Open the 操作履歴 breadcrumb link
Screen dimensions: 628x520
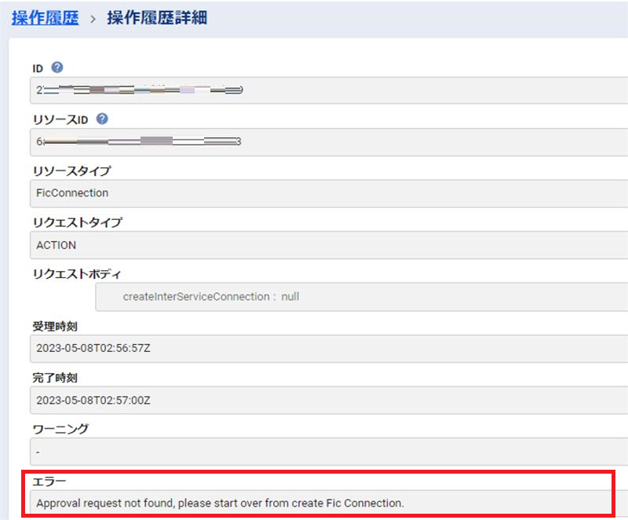pyautogui.click(x=46, y=18)
